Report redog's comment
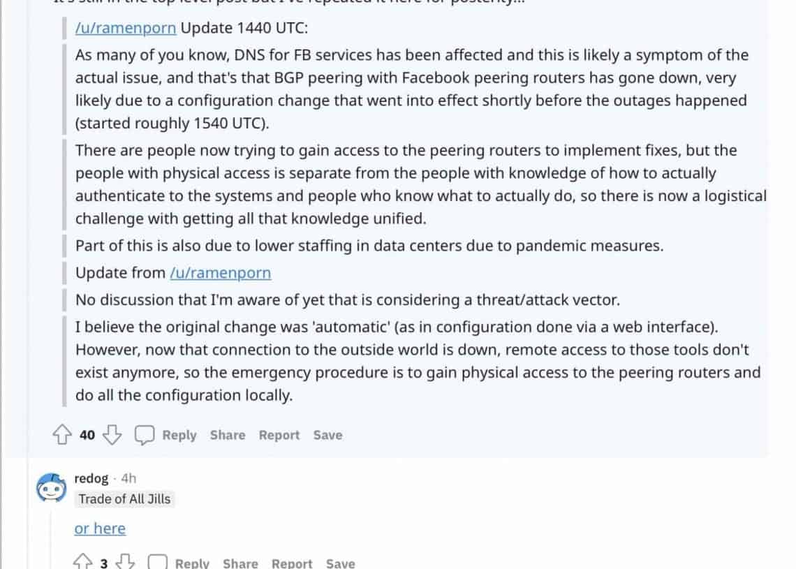Image resolution: width=796 pixels, height=569 pixels. [292, 563]
